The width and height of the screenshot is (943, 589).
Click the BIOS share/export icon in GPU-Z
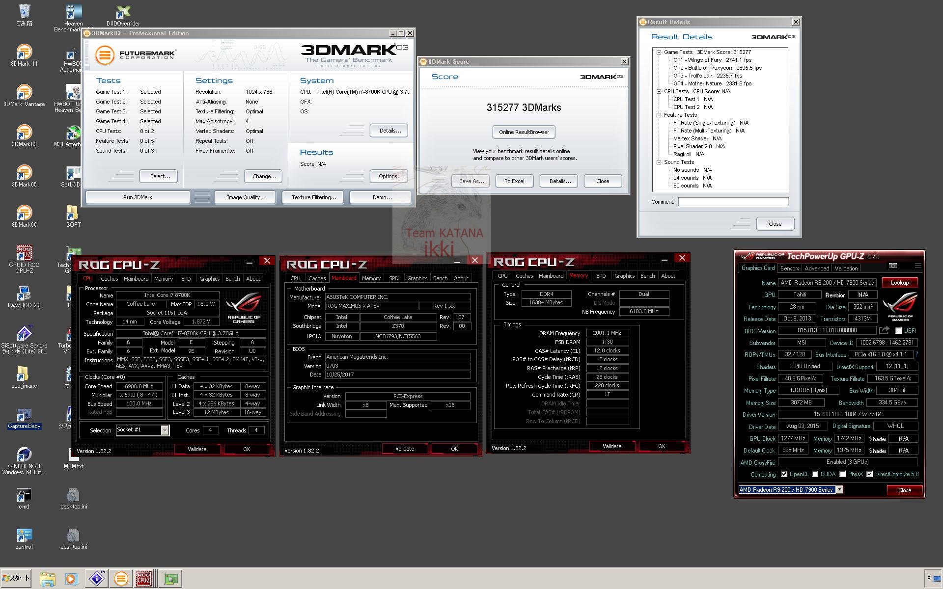(884, 330)
